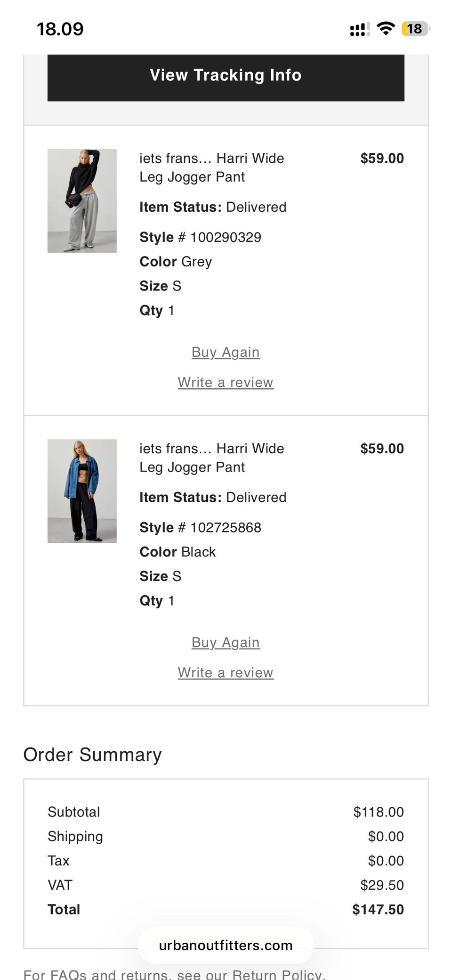The image size is (452, 980).
Task: Tap the Wi-Fi icon in status bar
Action: tap(386, 29)
